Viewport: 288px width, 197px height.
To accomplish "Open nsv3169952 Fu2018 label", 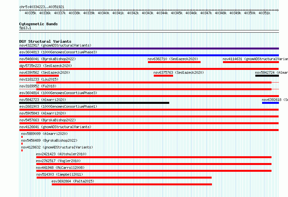I will click(x=38, y=86).
